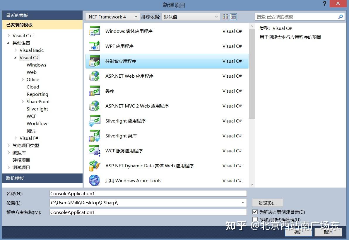Select the Workflow category

click(37, 123)
